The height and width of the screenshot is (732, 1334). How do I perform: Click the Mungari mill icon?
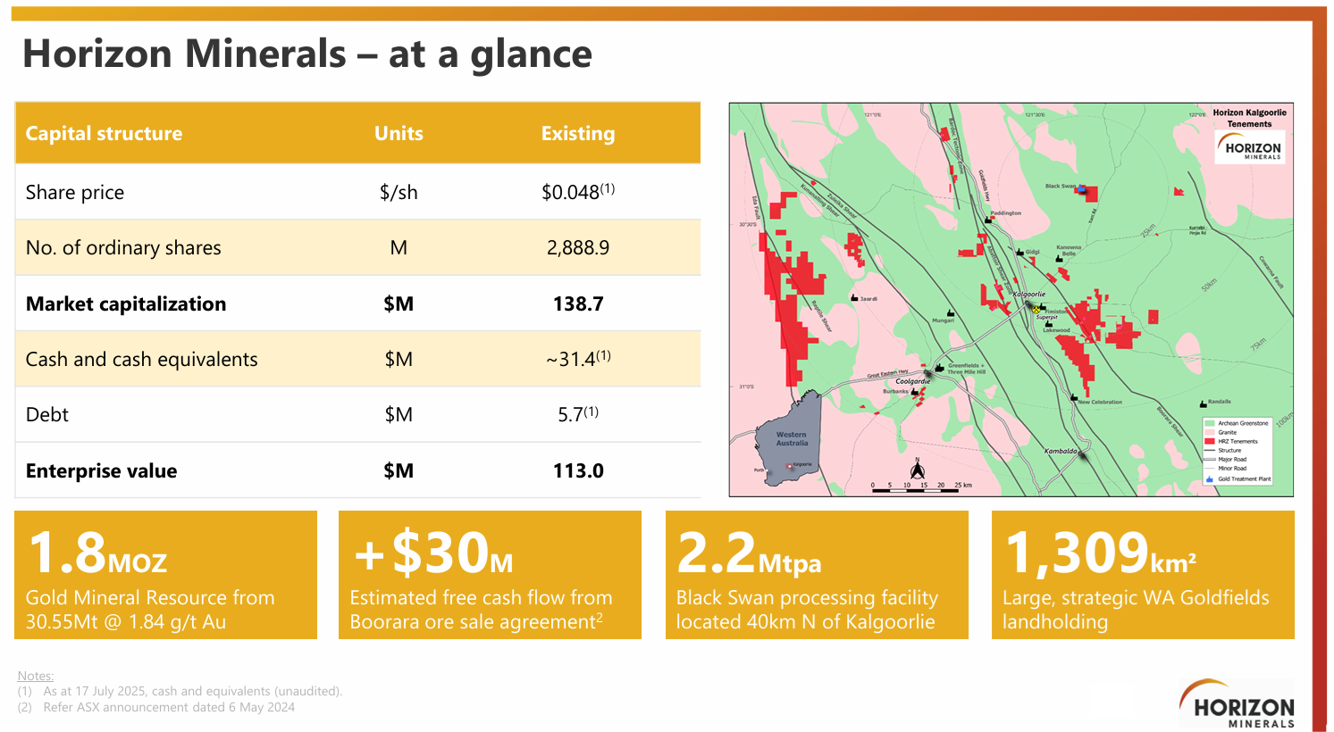(x=950, y=313)
